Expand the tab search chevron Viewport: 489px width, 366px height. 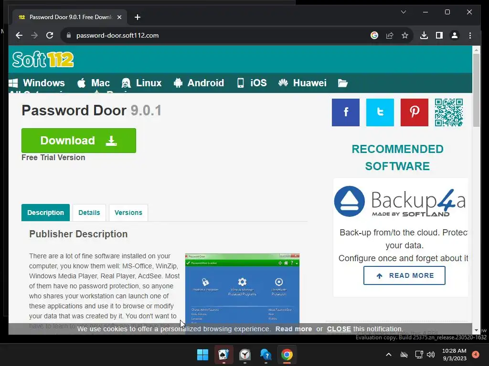pyautogui.click(x=404, y=12)
